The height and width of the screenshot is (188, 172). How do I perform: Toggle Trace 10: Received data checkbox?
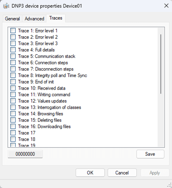point(13,88)
